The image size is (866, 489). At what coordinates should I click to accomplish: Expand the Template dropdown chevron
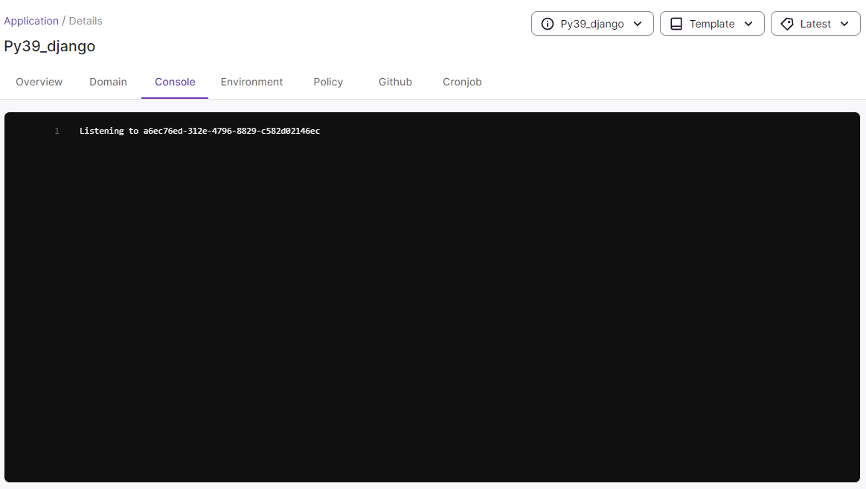point(748,24)
